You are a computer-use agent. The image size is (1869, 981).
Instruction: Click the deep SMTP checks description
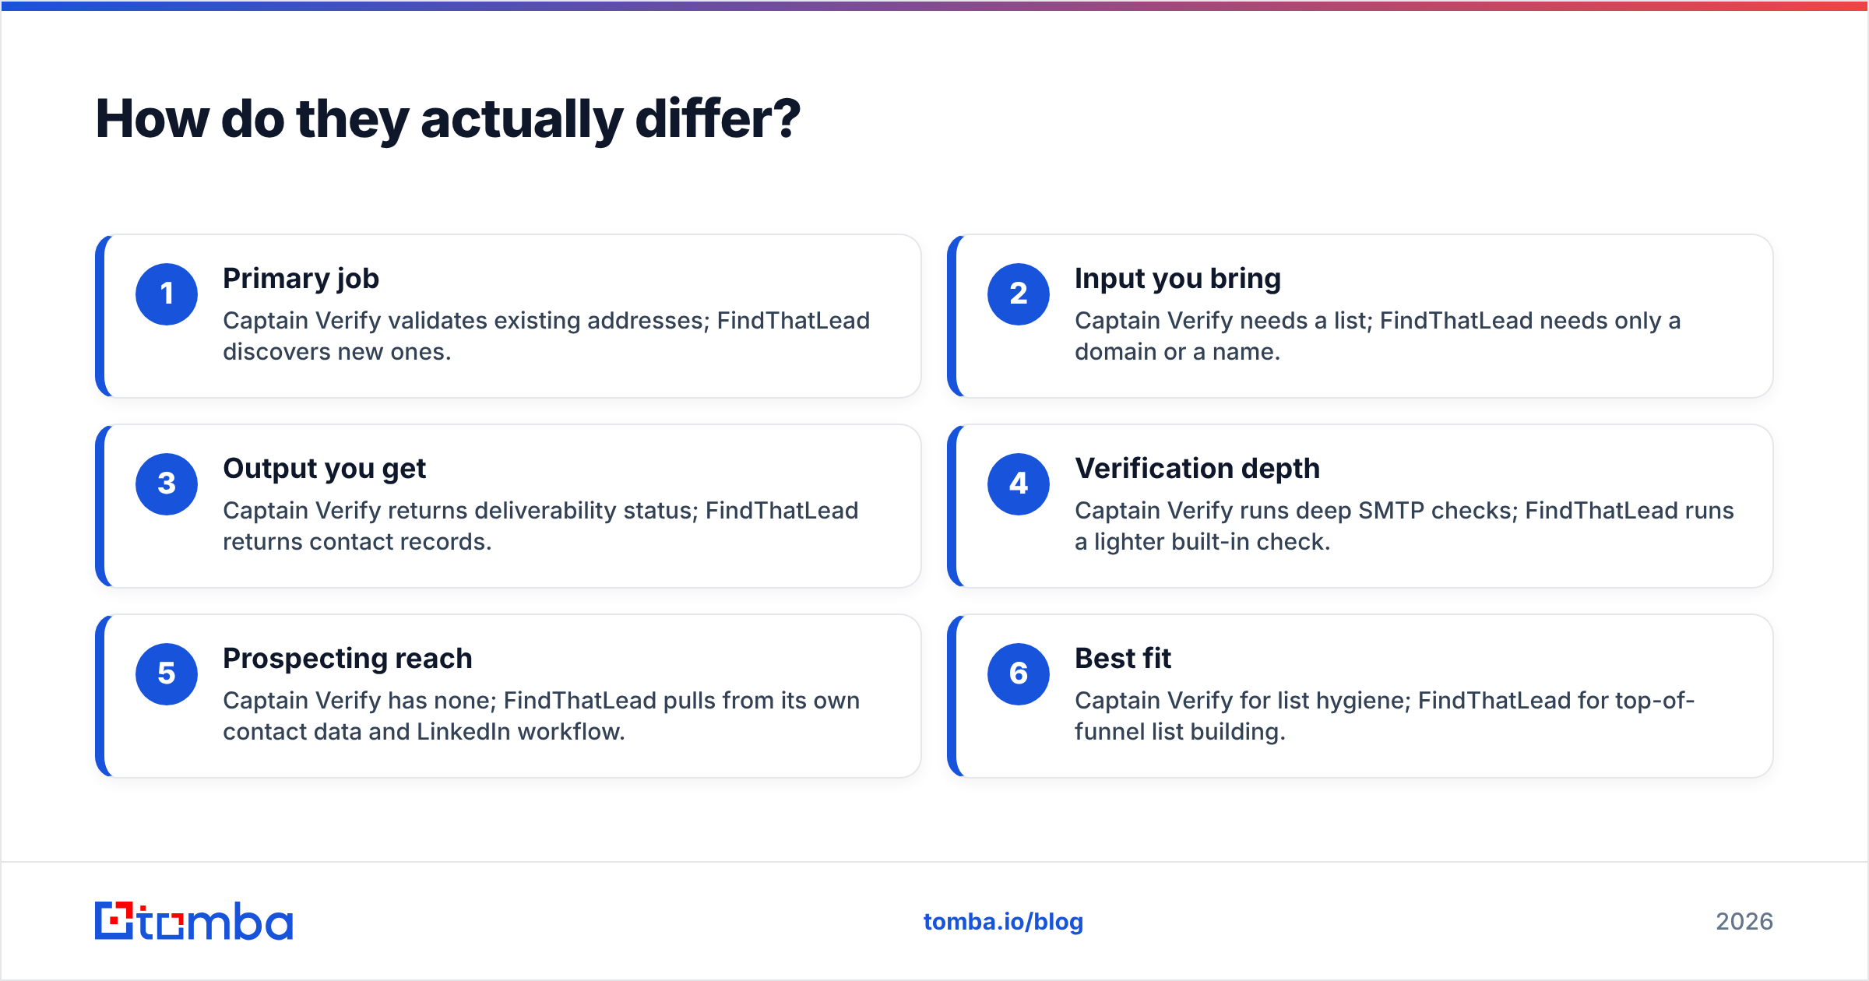coord(1404,526)
